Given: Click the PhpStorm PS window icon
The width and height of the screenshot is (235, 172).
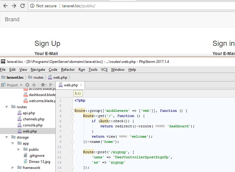Looking at the screenshot, I should point(3,61).
